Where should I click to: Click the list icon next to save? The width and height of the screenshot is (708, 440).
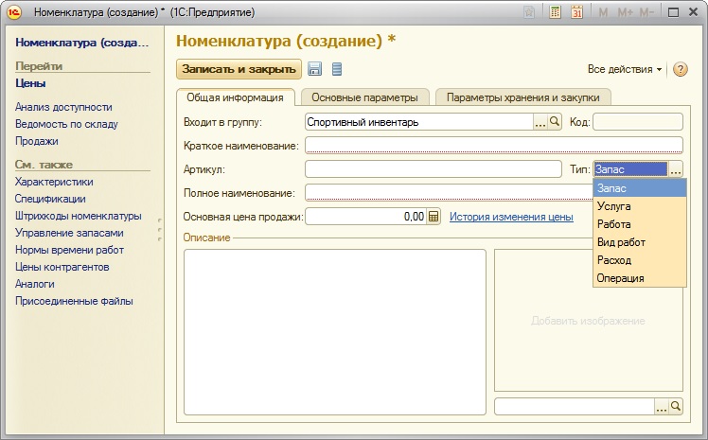pos(337,69)
